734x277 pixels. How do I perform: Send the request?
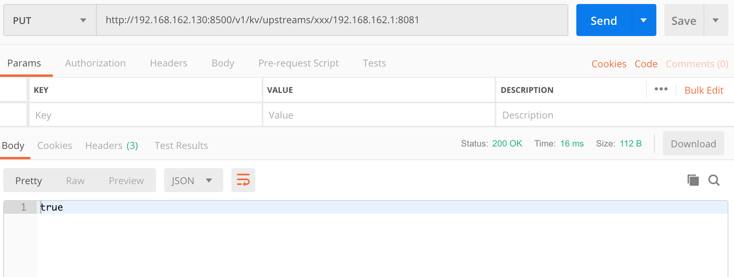[x=604, y=20]
